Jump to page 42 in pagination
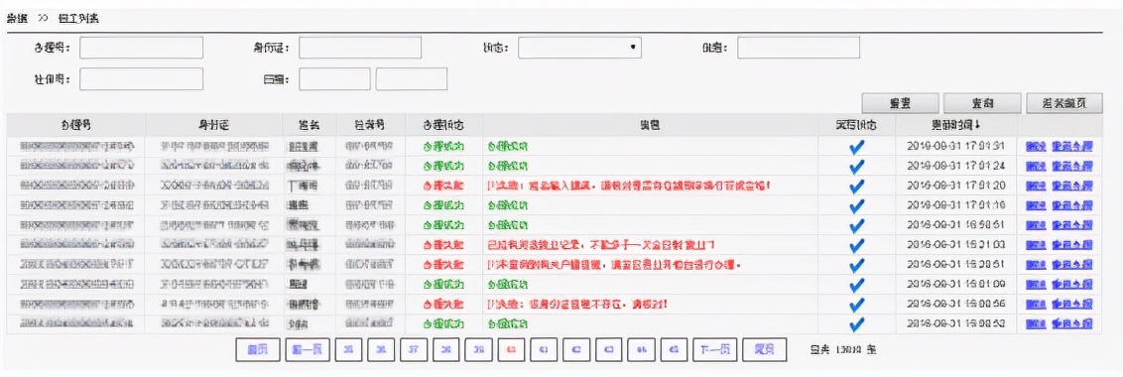Viewport: 1123px width, 377px height. 576,350
